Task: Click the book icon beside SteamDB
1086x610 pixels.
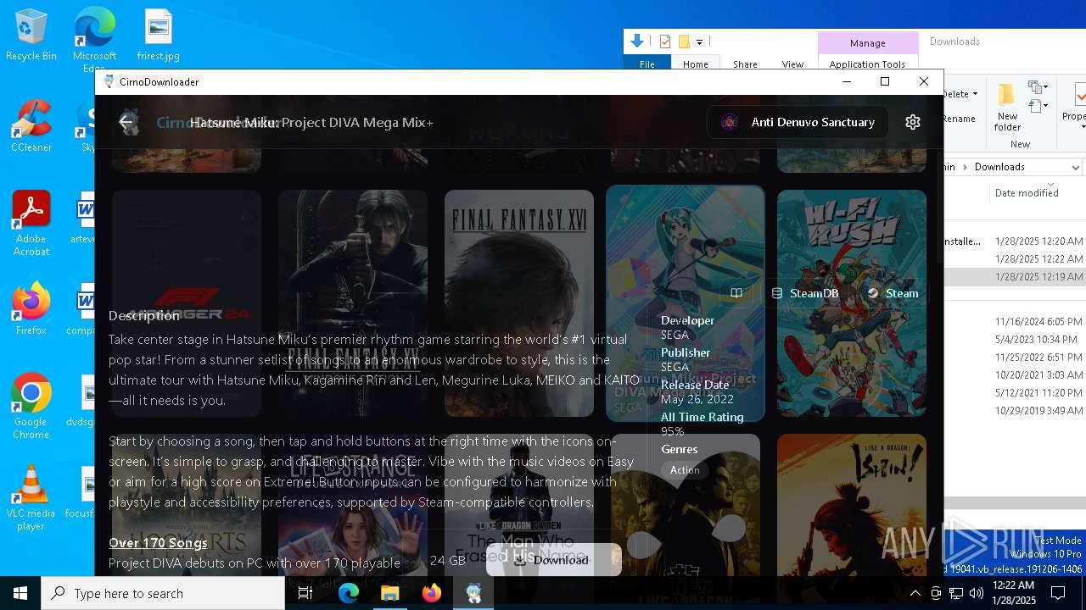Action: click(736, 293)
